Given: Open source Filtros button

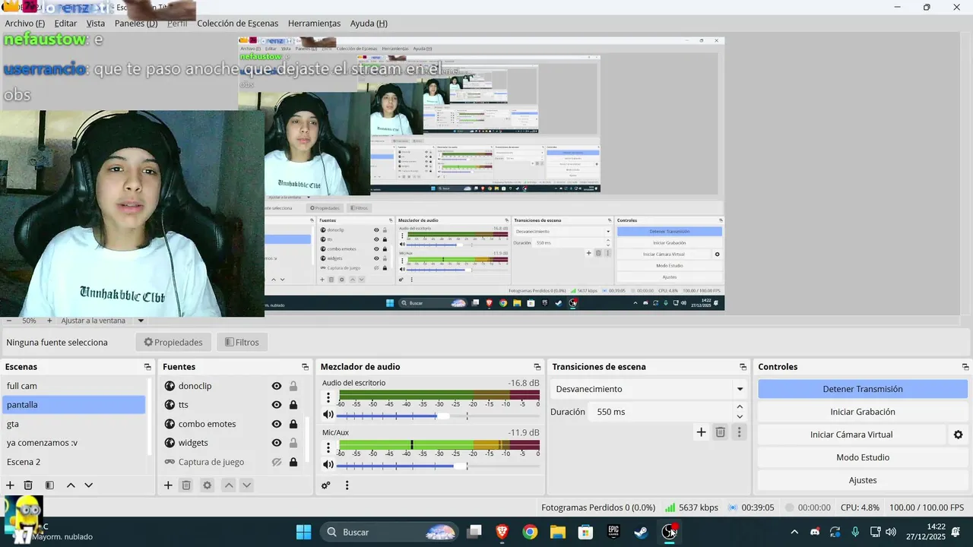Looking at the screenshot, I should click(242, 343).
